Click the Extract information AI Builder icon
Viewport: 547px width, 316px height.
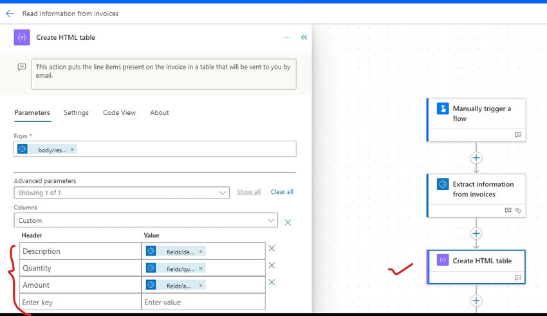click(443, 184)
